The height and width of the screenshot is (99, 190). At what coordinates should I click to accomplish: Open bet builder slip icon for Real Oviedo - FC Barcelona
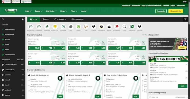tap(136, 78)
